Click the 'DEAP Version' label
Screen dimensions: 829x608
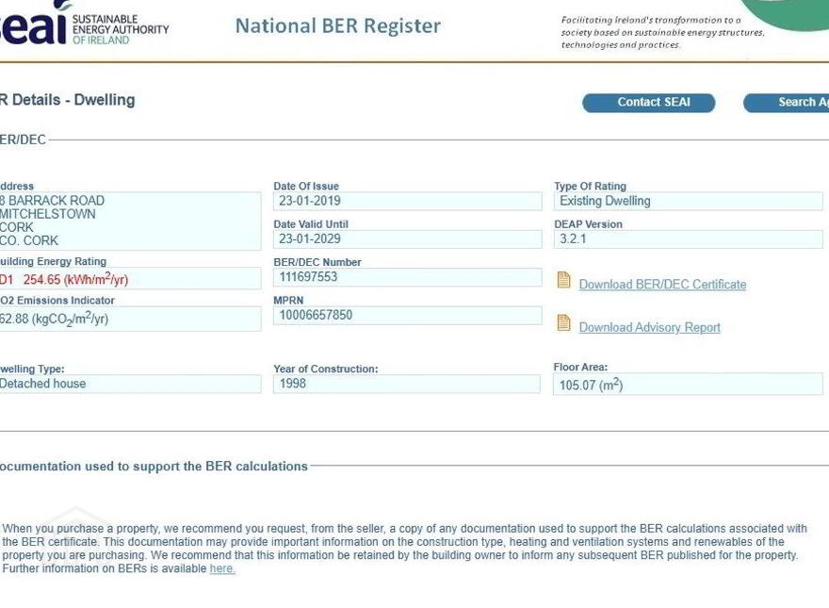[x=588, y=224]
